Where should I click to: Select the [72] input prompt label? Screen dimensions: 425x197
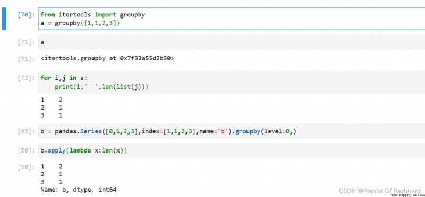point(26,78)
